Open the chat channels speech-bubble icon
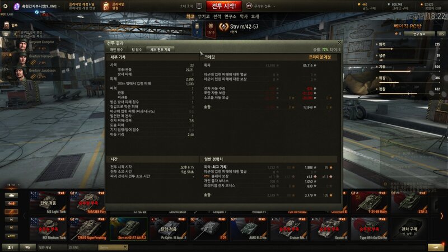 pos(27,247)
